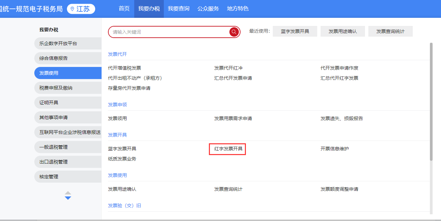The height and width of the screenshot is (221, 441).
Task: Click the vertical scrollbar on the right
Action: [431, 101]
